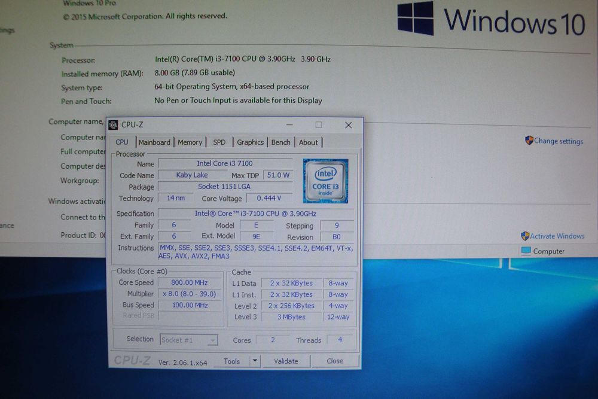598x399 pixels.
Task: Click the Multiplier value 'x 8.0 (8.0 - 39.0)'
Action: (x=190, y=294)
